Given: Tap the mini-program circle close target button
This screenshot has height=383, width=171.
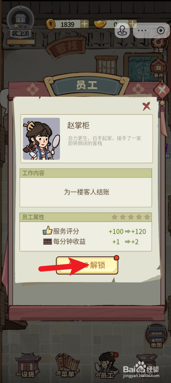Looking at the screenshot, I should click(160, 30).
